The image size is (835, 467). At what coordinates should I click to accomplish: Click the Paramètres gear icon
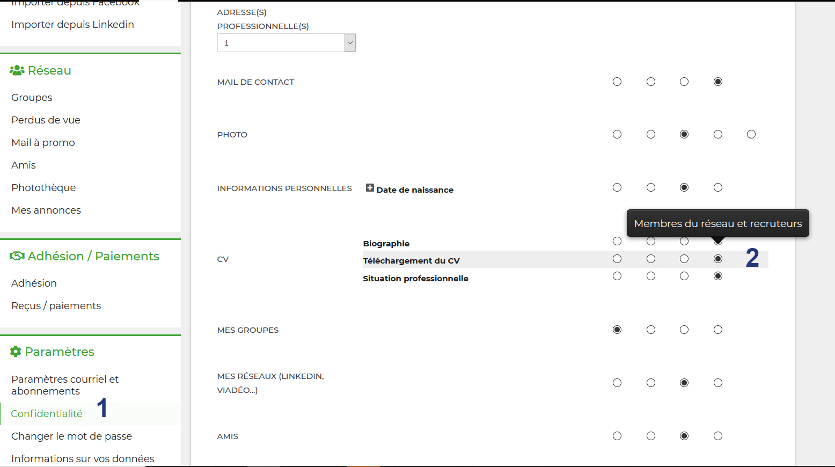pos(16,352)
